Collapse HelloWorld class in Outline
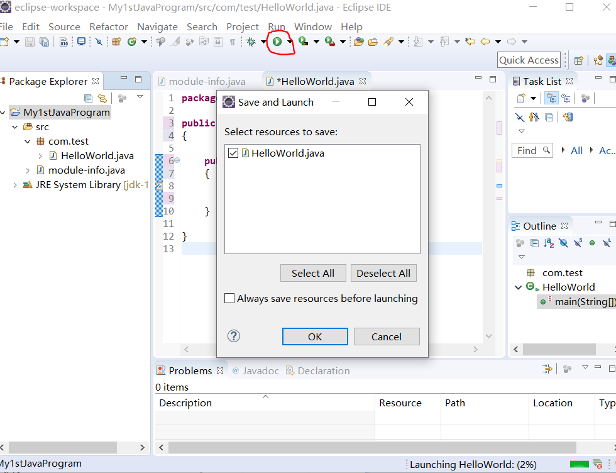This screenshot has width=616, height=473. point(519,287)
